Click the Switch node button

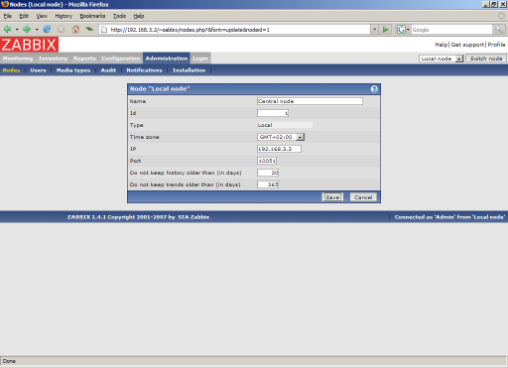[486, 59]
